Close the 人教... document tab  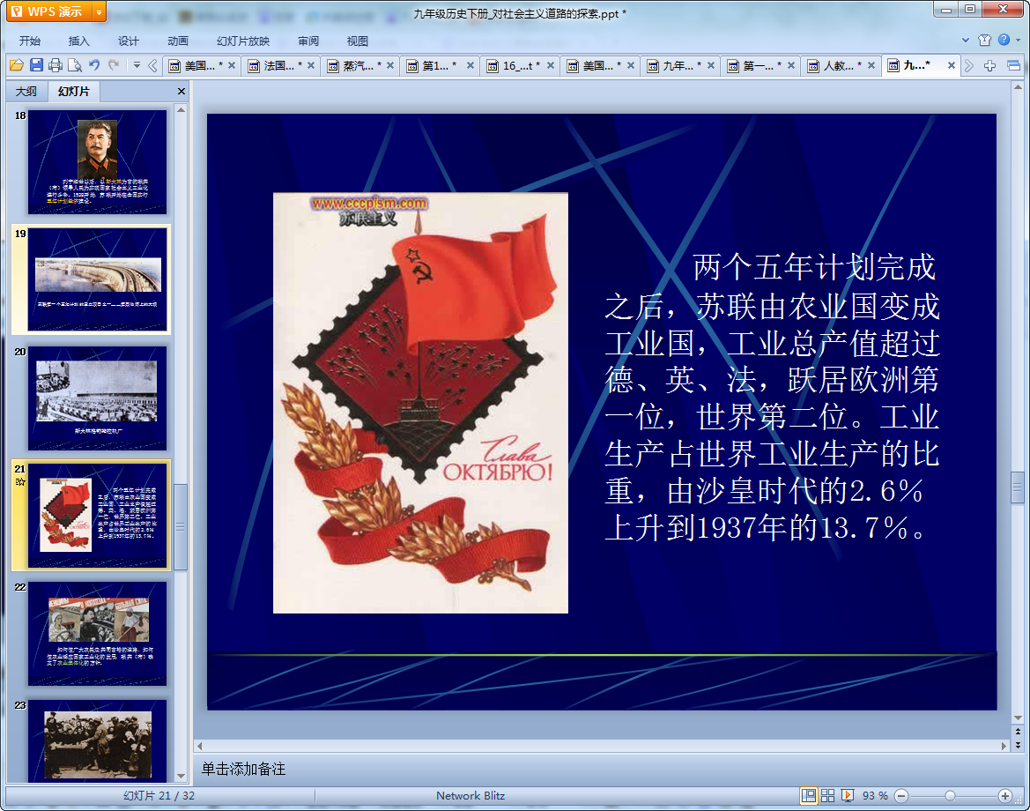tap(871, 65)
